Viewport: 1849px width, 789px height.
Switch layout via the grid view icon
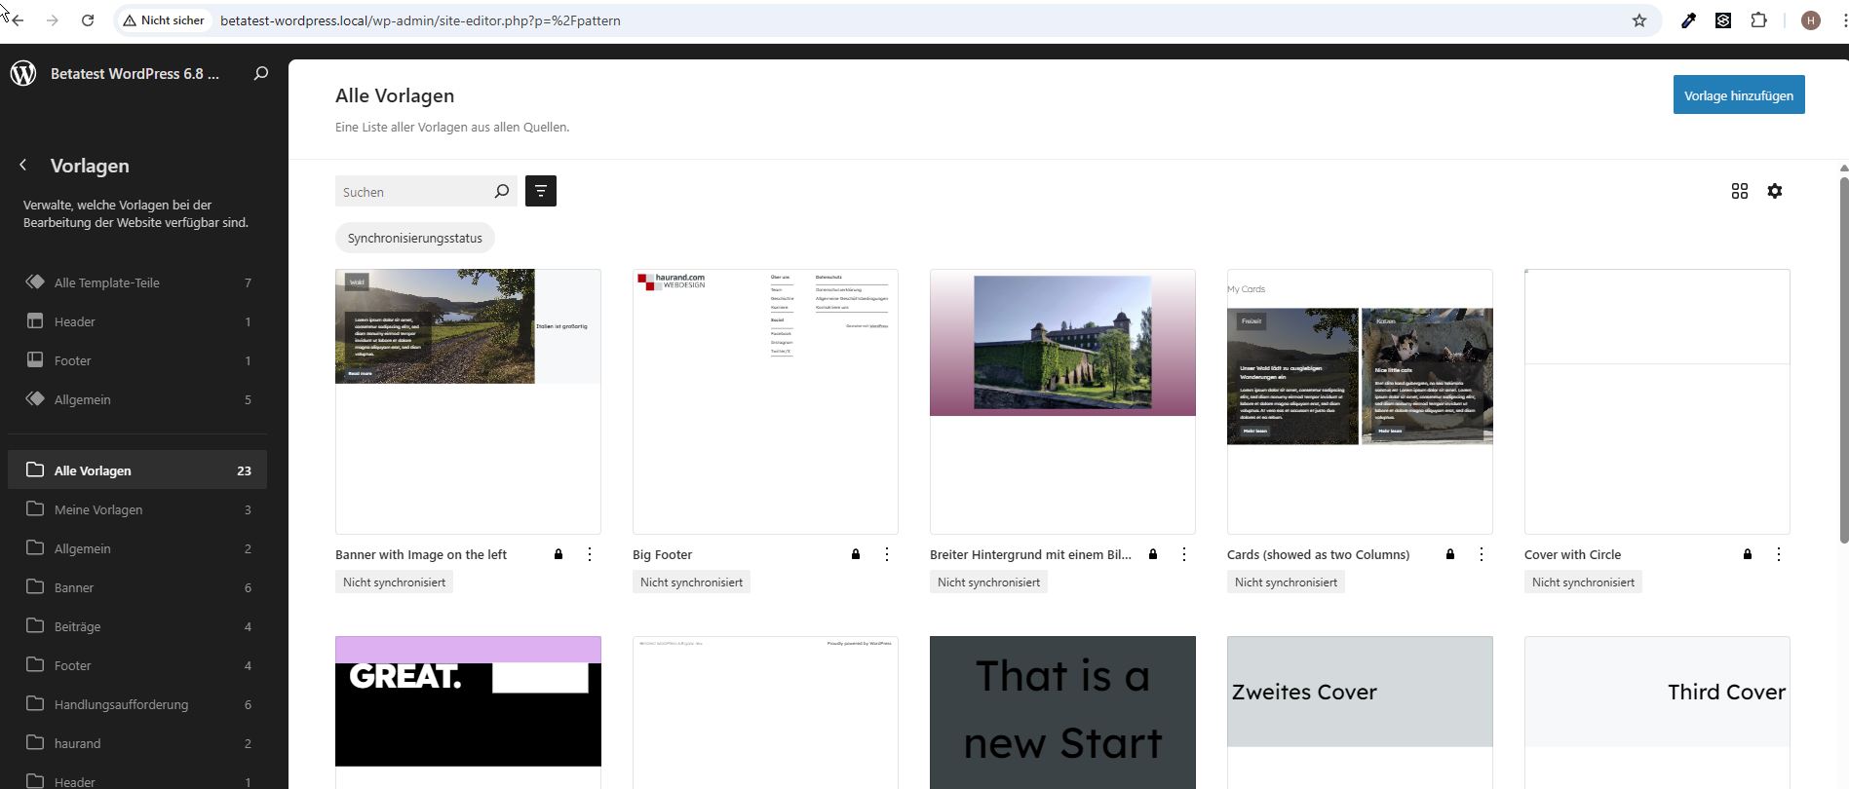pos(1740,191)
